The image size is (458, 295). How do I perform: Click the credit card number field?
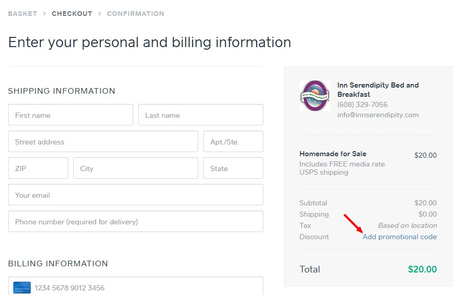(x=136, y=286)
